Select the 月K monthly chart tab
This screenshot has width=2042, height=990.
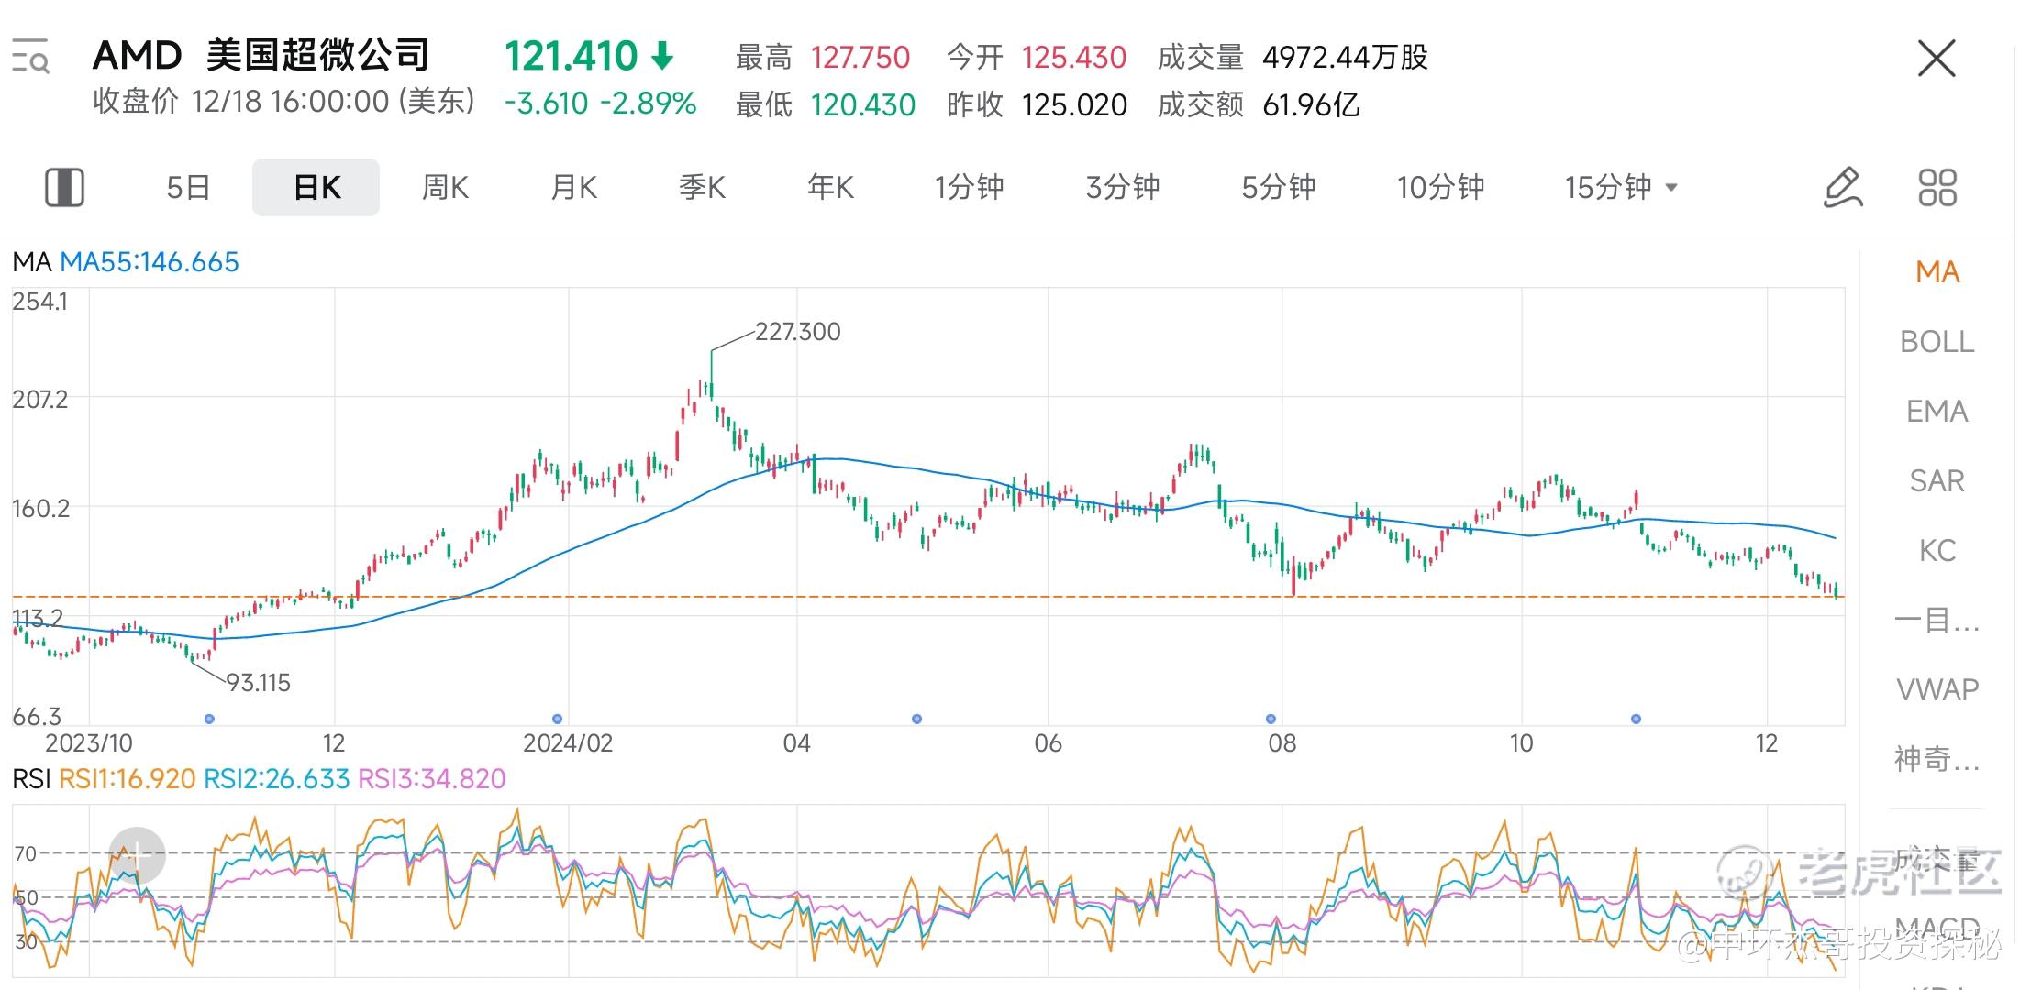click(x=573, y=187)
